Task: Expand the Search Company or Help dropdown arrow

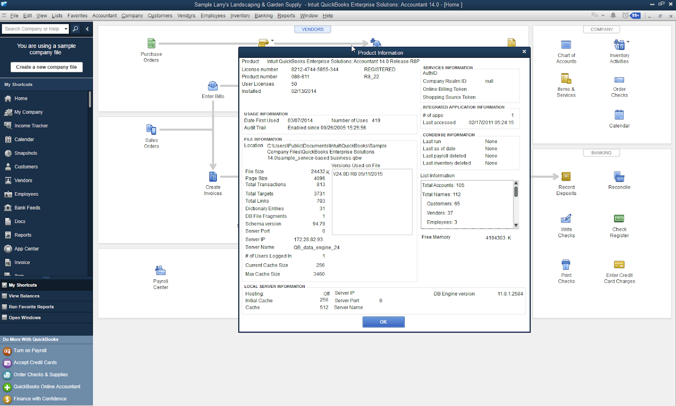Action: coord(66,29)
